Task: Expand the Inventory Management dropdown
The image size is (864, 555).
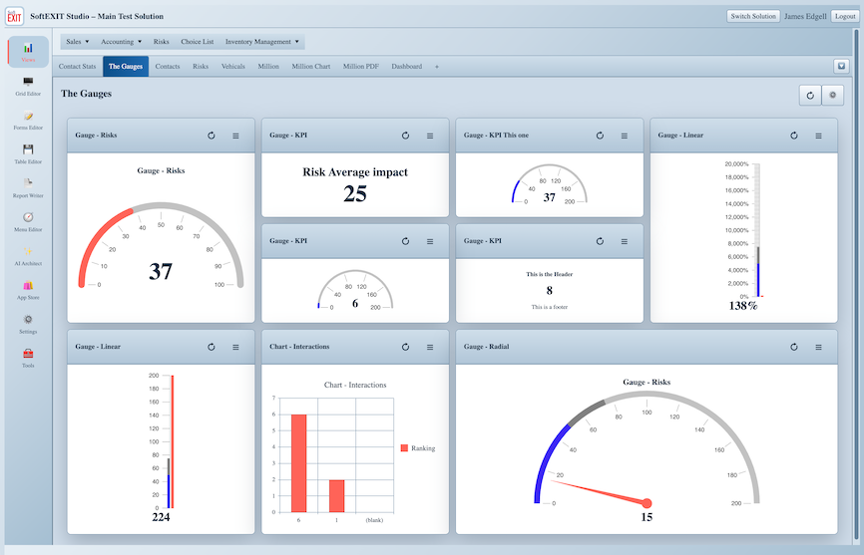Action: pyautogui.click(x=262, y=42)
